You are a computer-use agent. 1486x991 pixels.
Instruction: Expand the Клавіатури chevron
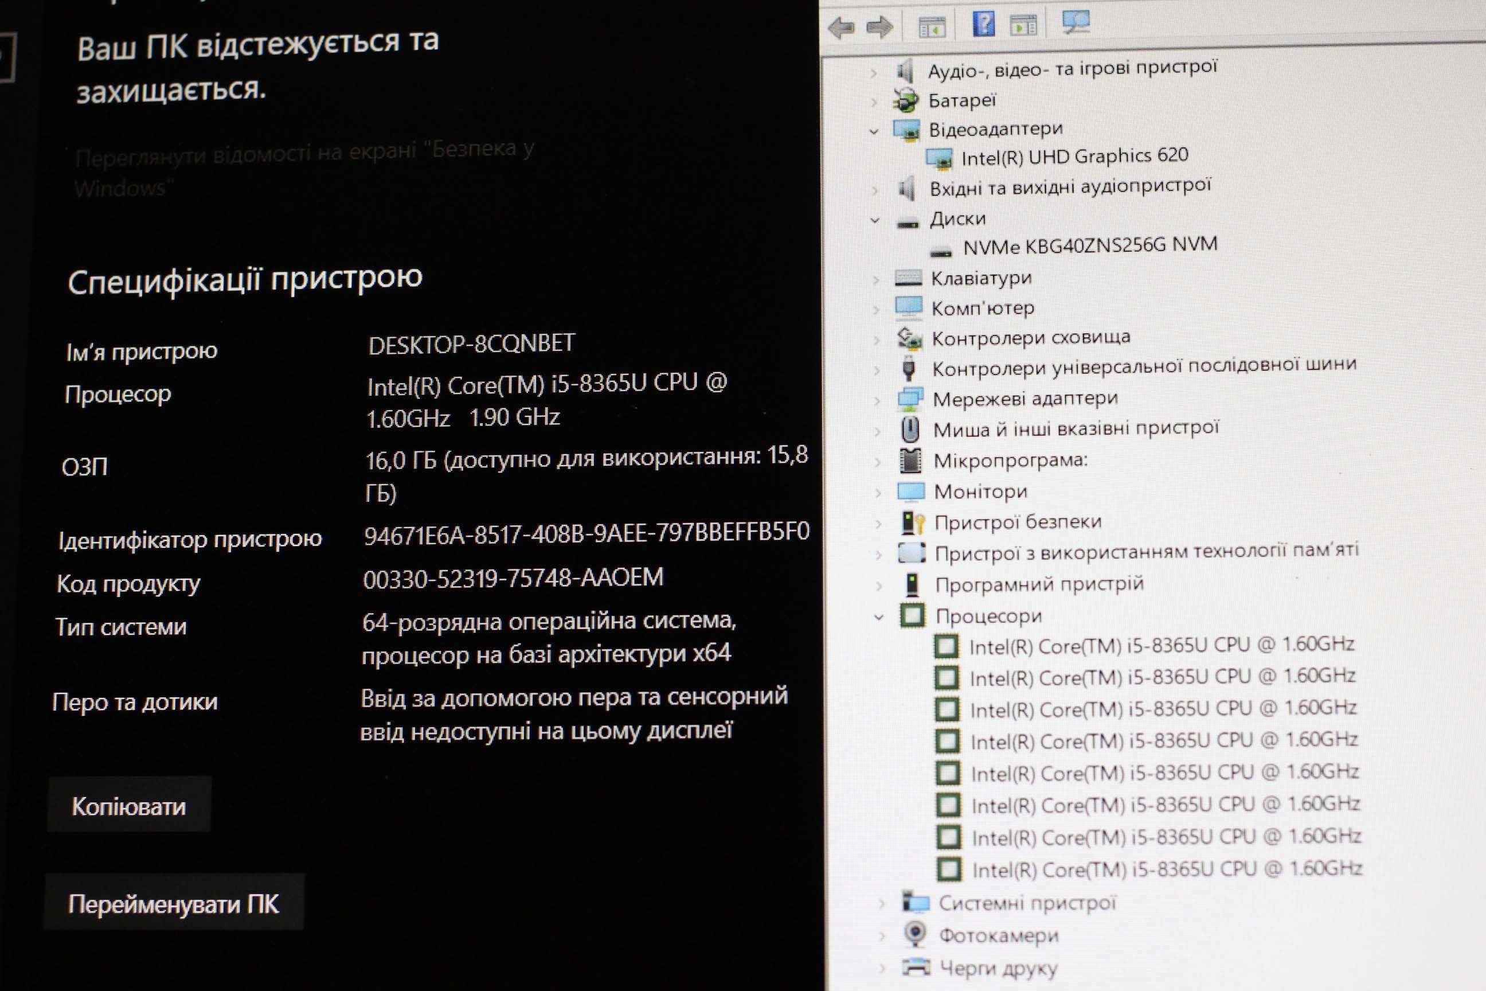[875, 280]
